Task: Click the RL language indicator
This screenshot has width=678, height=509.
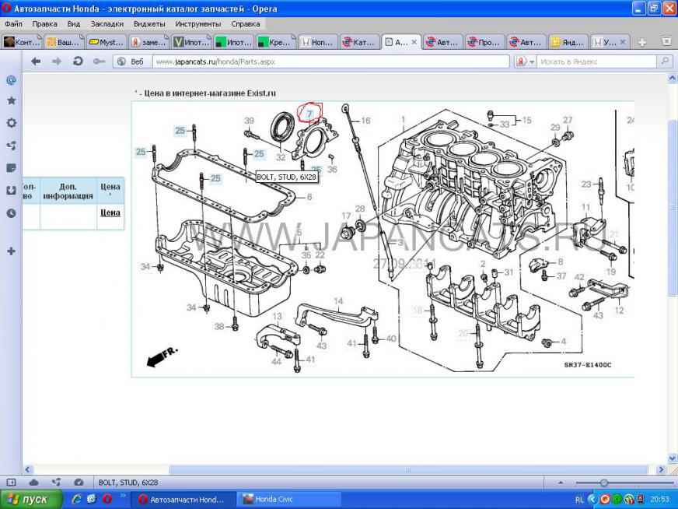Action: 579,500
